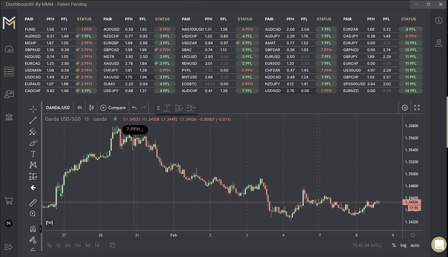Set chart range to 5d
The height and width of the screenshot is (257, 448).
tap(87, 245)
